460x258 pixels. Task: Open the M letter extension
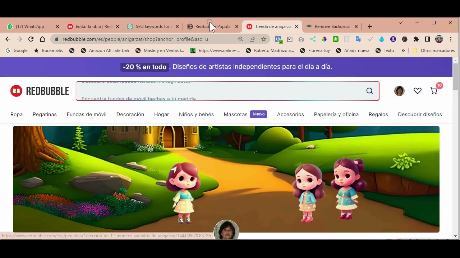[x=290, y=39]
